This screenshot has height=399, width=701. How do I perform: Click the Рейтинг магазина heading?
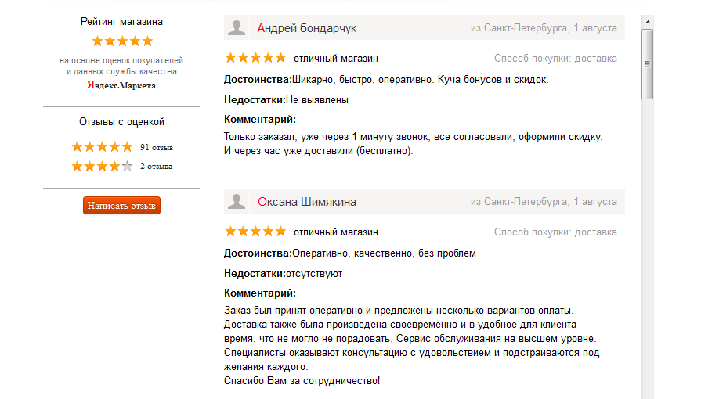click(121, 22)
